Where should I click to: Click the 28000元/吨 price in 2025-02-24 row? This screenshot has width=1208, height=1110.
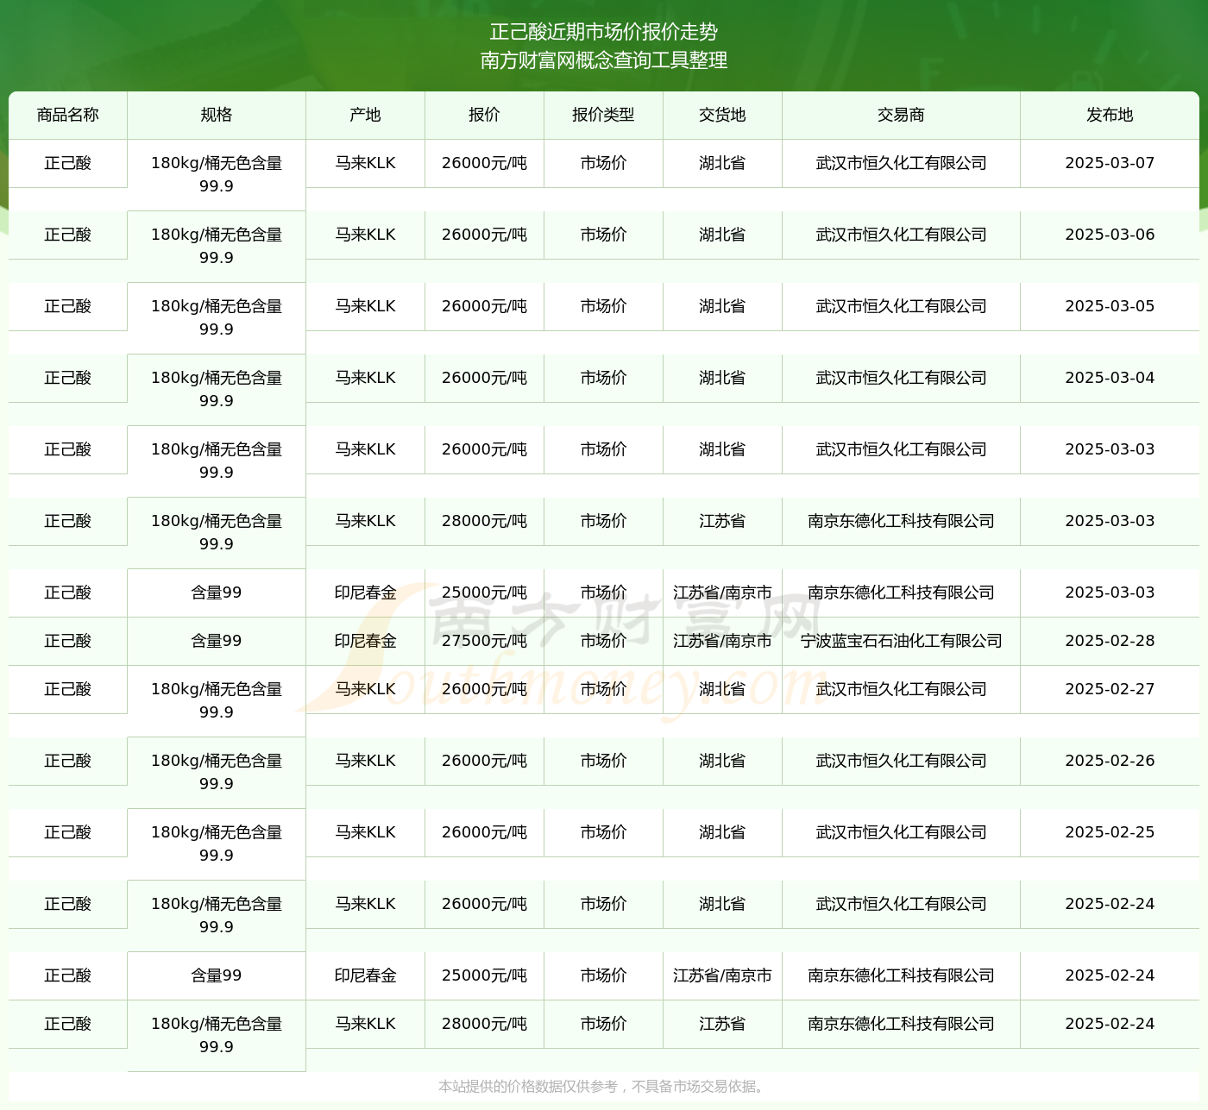tap(485, 1024)
